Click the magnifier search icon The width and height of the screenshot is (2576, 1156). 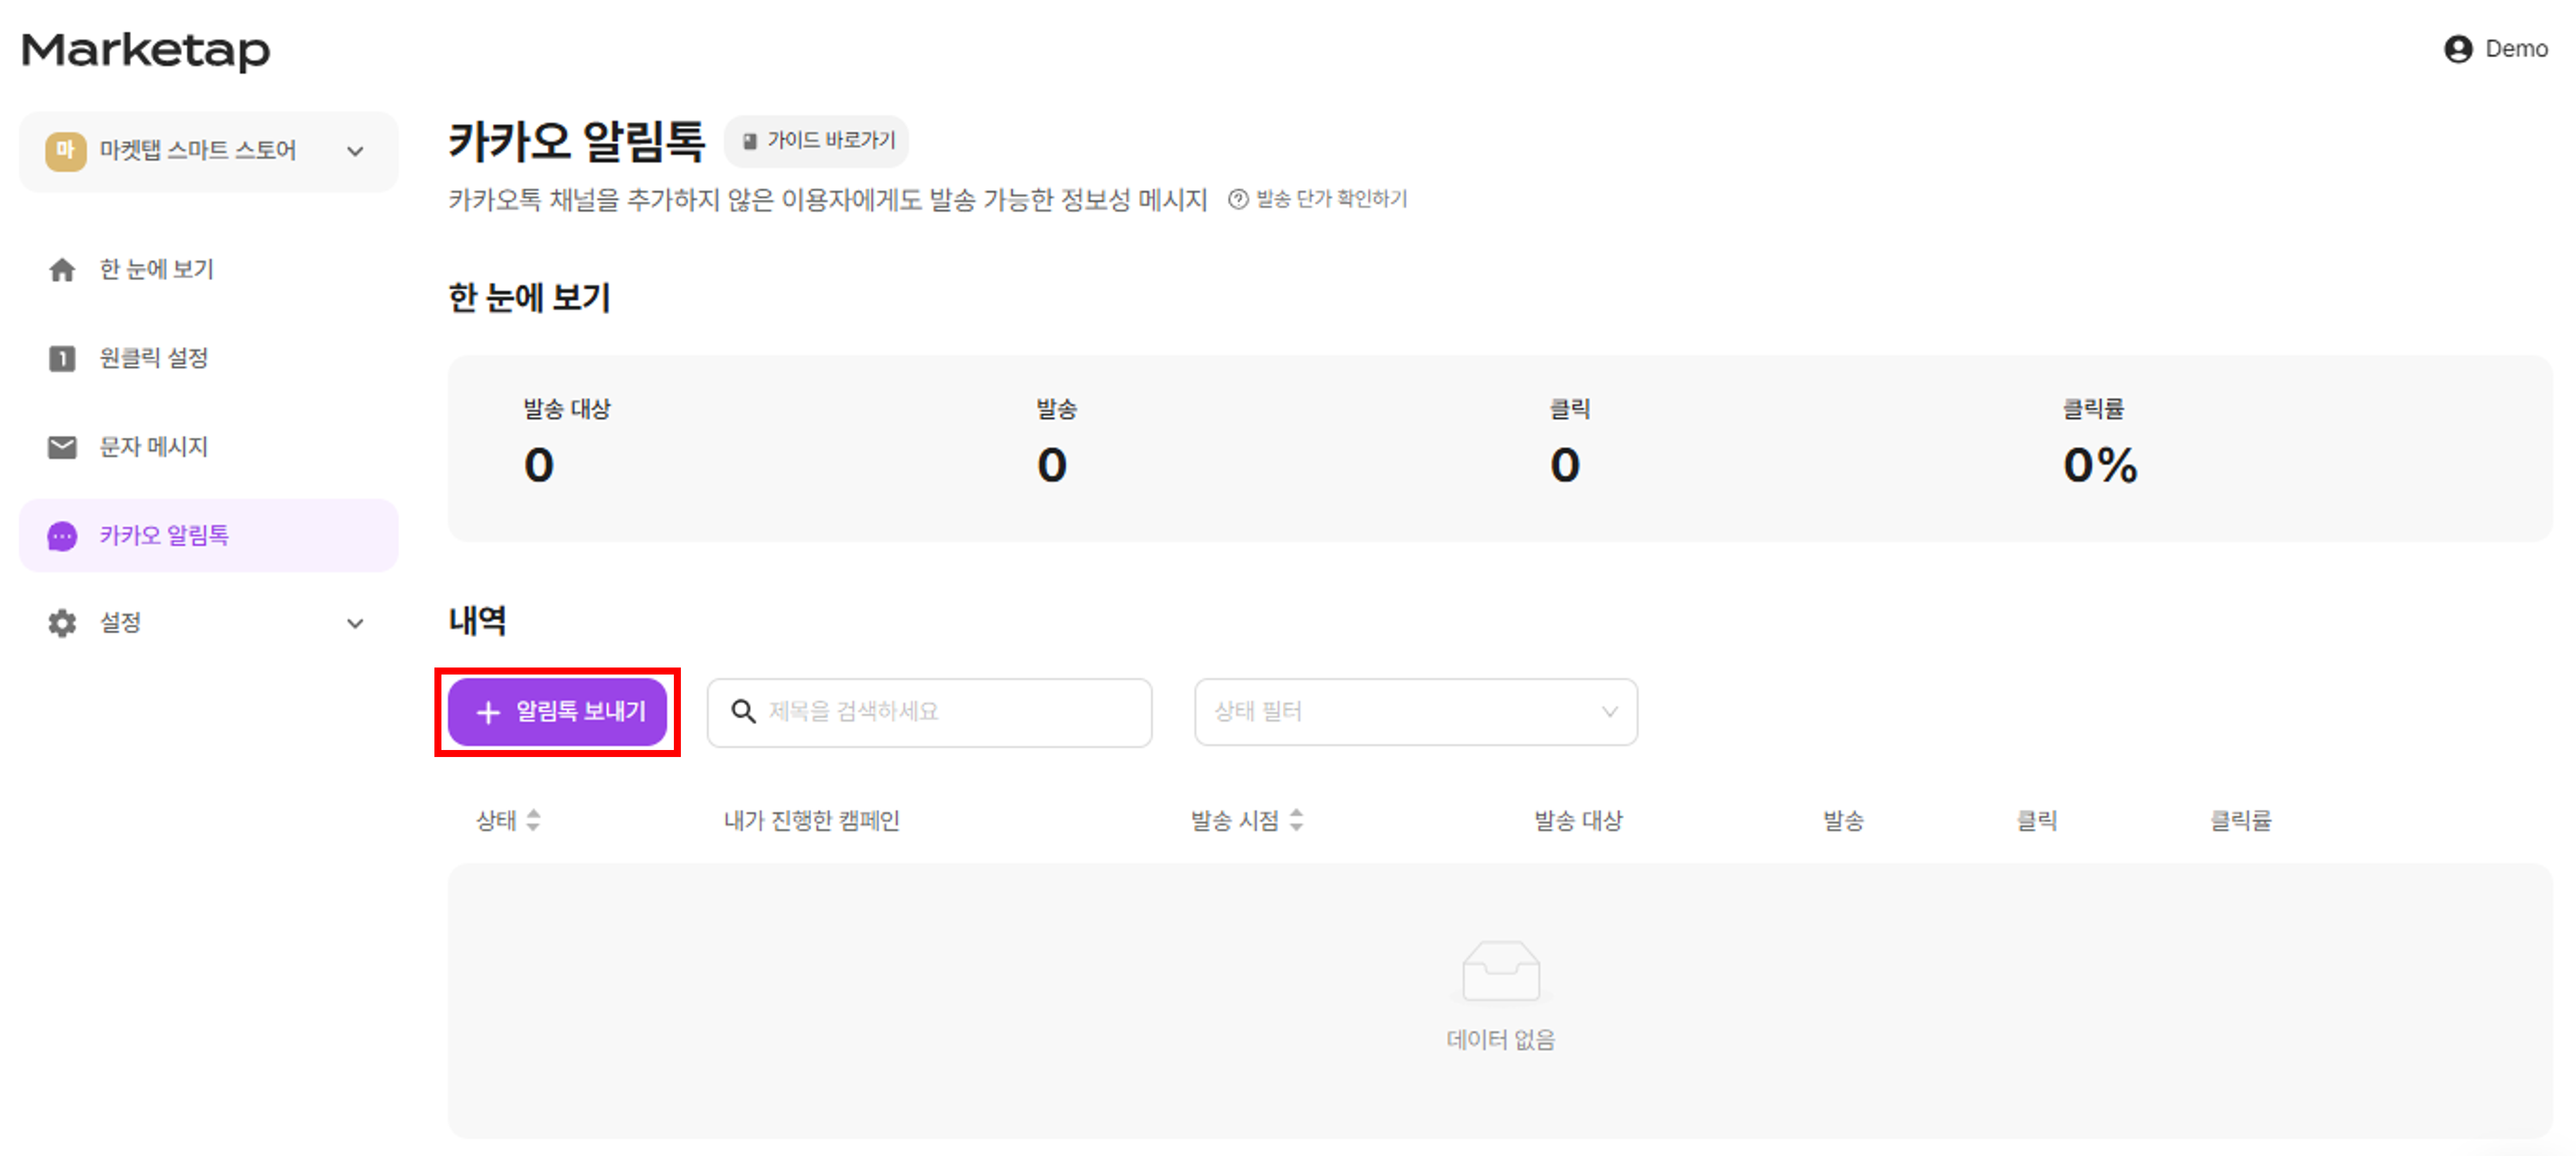743,711
